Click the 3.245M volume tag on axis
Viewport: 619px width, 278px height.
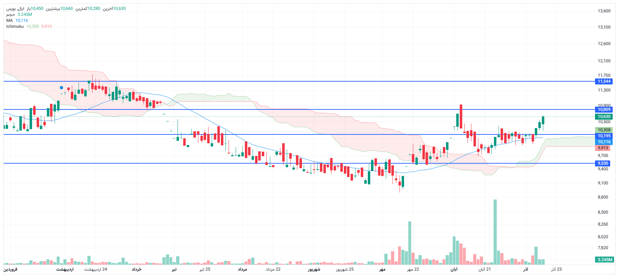coord(605,260)
